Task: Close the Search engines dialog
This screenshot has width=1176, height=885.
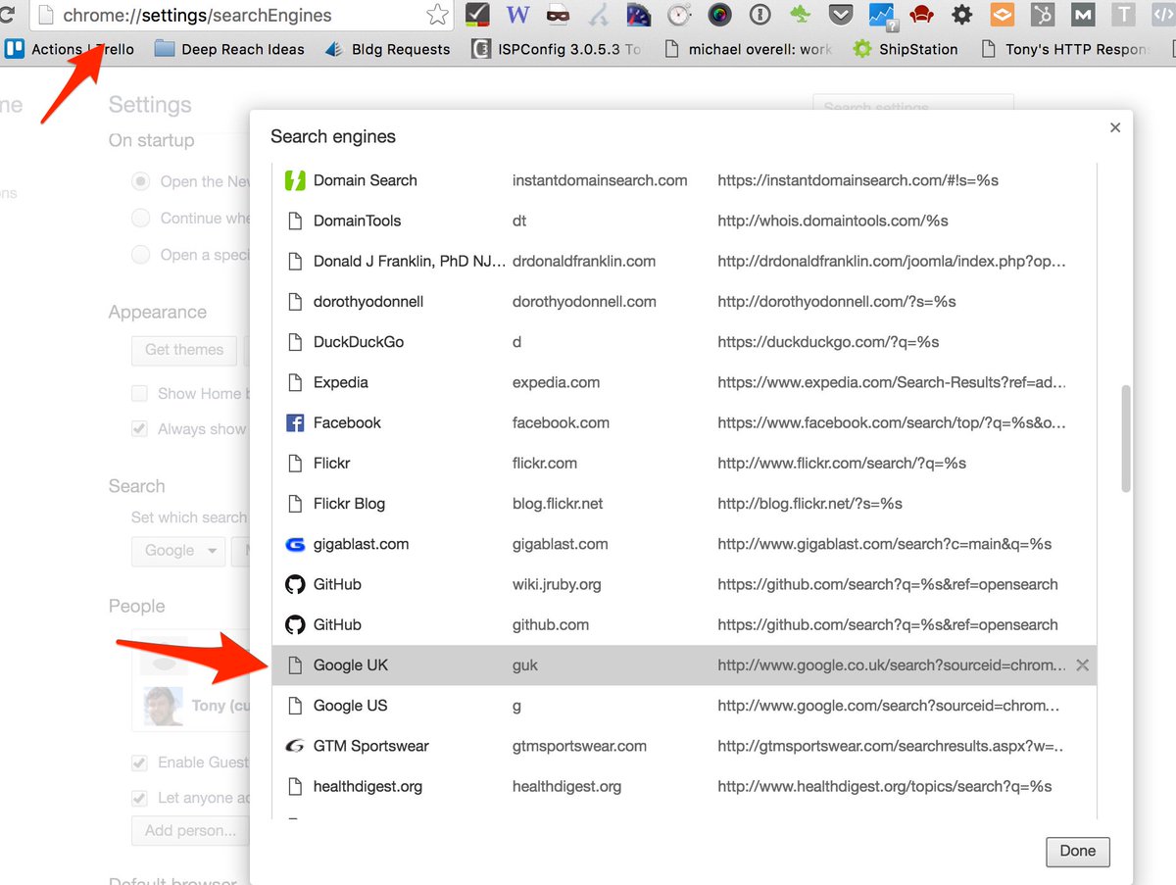Action: (x=1115, y=127)
